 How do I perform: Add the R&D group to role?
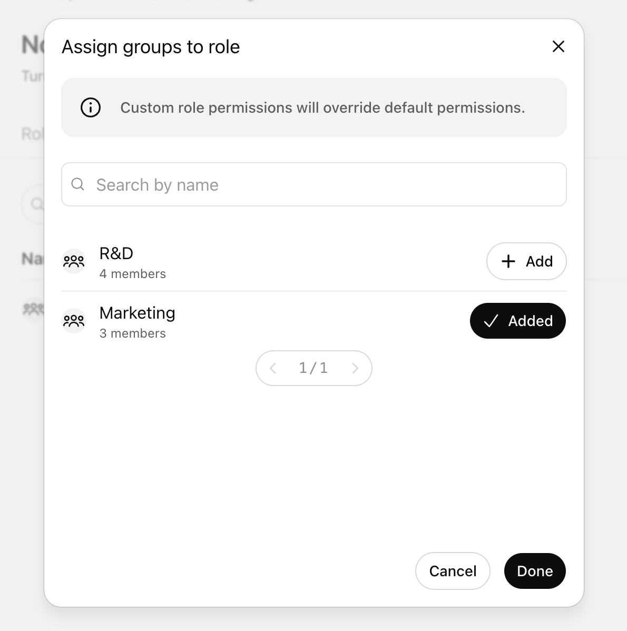pyautogui.click(x=526, y=261)
